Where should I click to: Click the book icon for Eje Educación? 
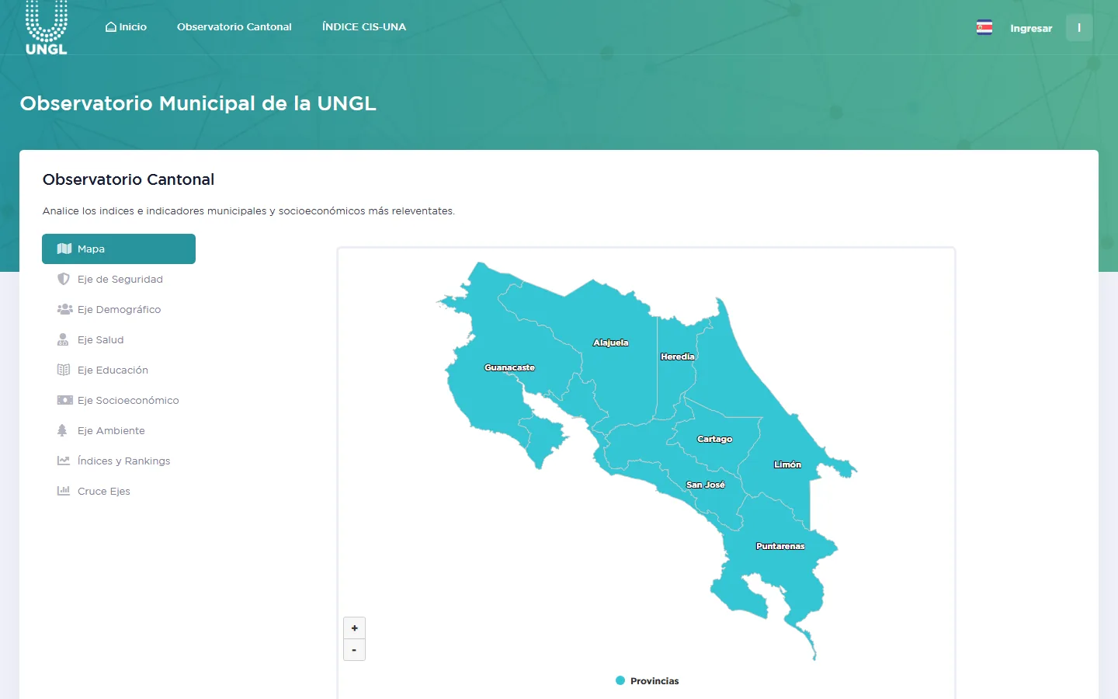point(64,370)
